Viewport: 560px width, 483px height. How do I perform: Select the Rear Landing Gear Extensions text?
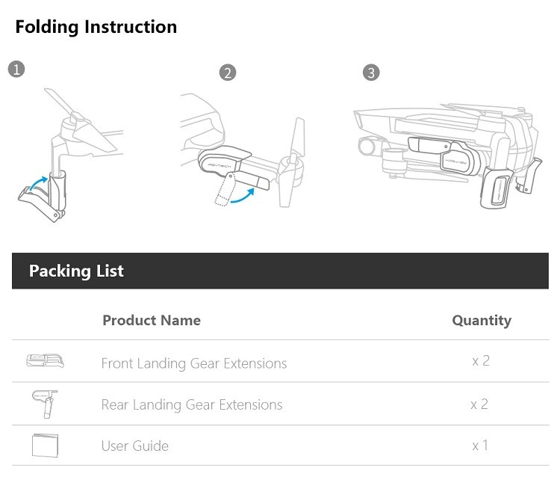[x=192, y=404]
